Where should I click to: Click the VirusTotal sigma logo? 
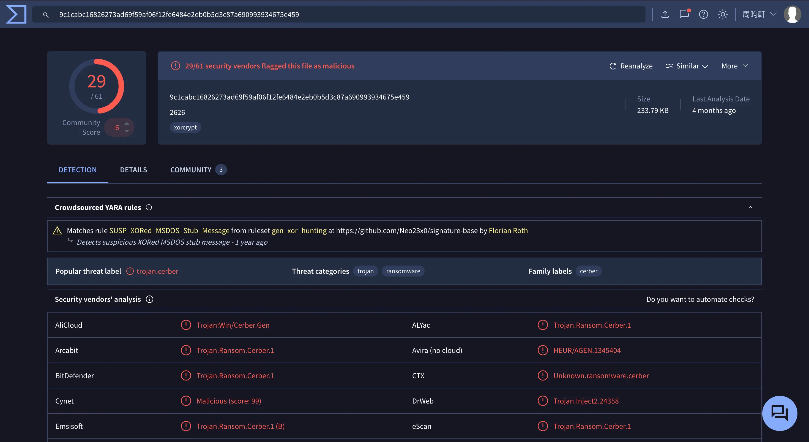[x=16, y=14]
